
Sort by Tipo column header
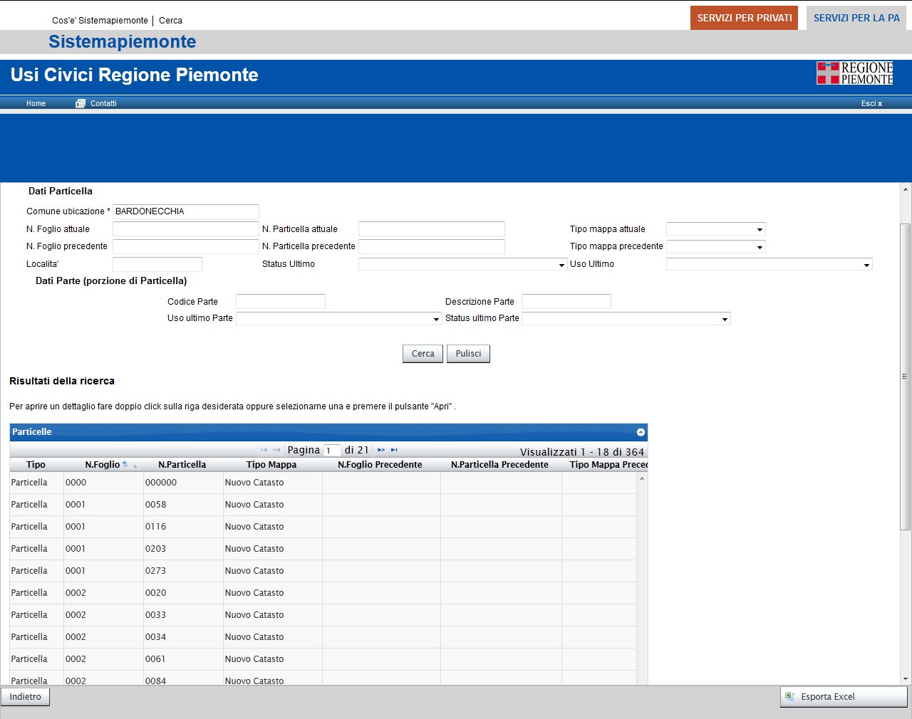pos(36,464)
